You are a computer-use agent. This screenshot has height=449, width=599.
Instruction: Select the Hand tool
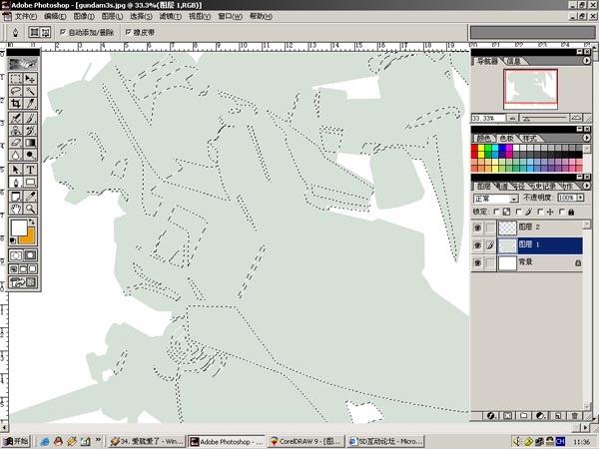click(16, 209)
